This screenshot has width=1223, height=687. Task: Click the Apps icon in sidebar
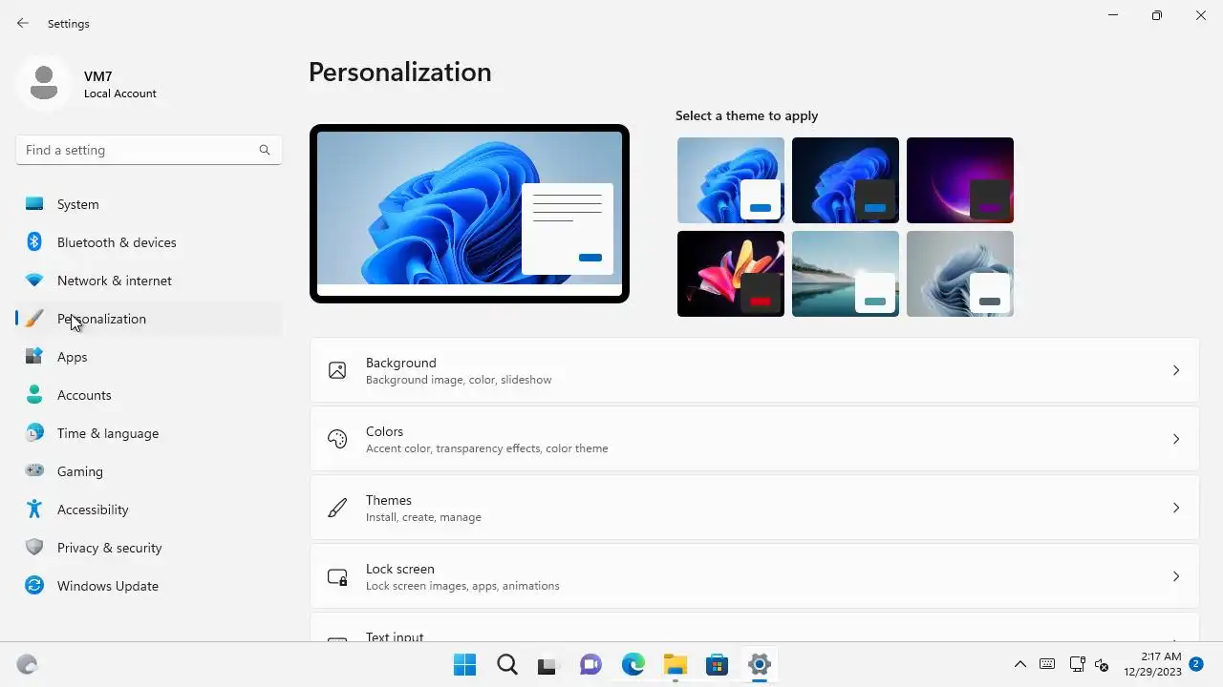(x=34, y=357)
